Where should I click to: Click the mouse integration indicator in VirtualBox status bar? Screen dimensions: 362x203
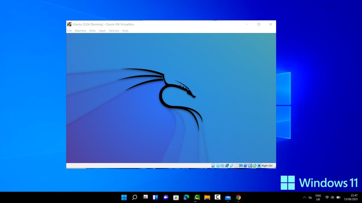pyautogui.click(x=255, y=166)
